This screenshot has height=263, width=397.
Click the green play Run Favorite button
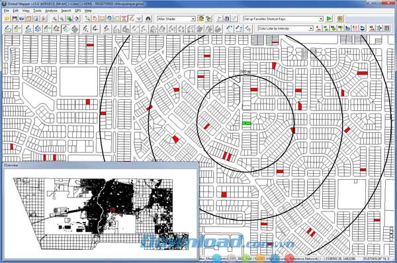click(329, 19)
